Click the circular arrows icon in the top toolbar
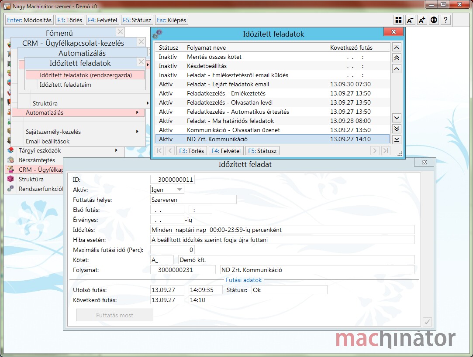This screenshot has width=473, height=357. (x=434, y=20)
